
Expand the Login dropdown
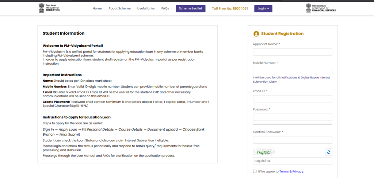click(x=263, y=8)
